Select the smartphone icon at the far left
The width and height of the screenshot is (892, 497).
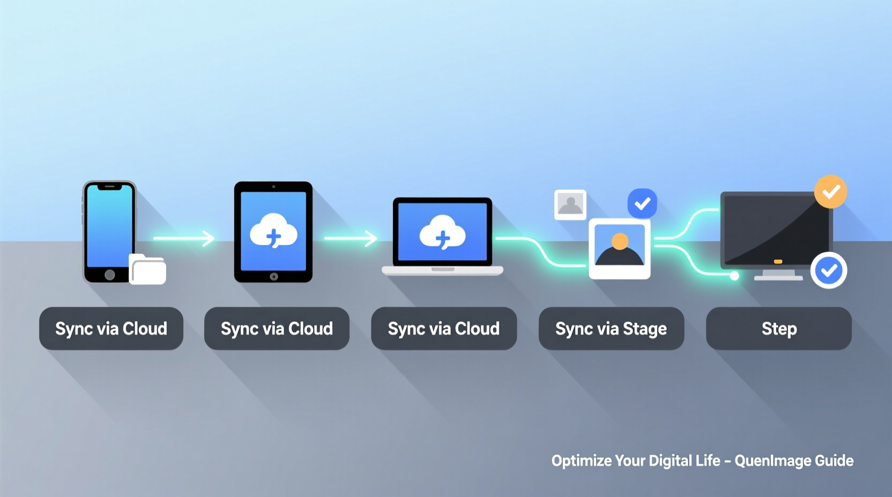point(109,230)
